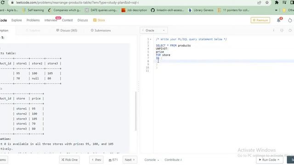Open the Job description bookmark
The width and height of the screenshot is (294, 165).
point(134,10)
